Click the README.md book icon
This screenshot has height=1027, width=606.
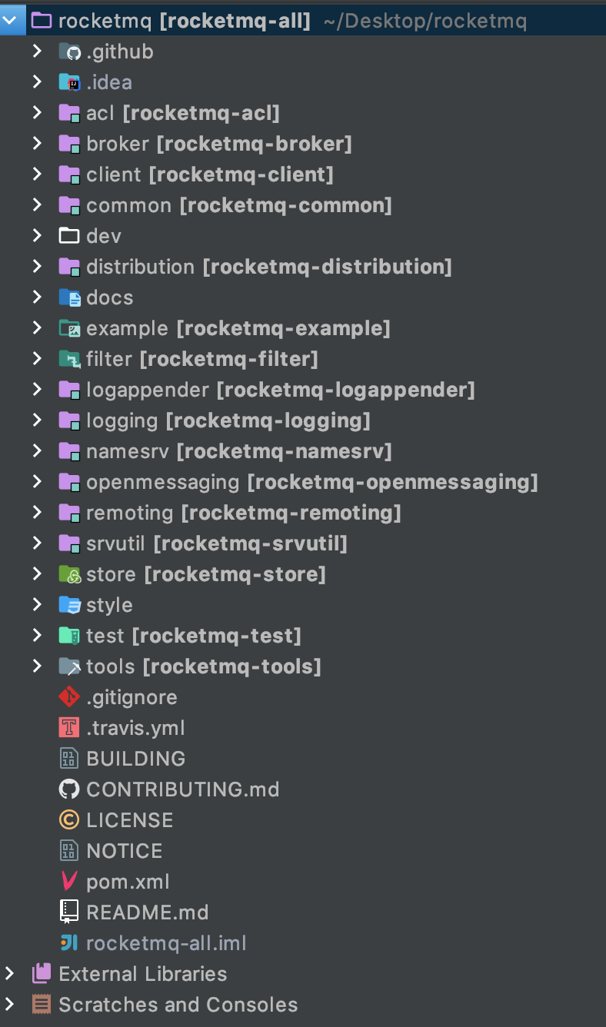point(69,912)
